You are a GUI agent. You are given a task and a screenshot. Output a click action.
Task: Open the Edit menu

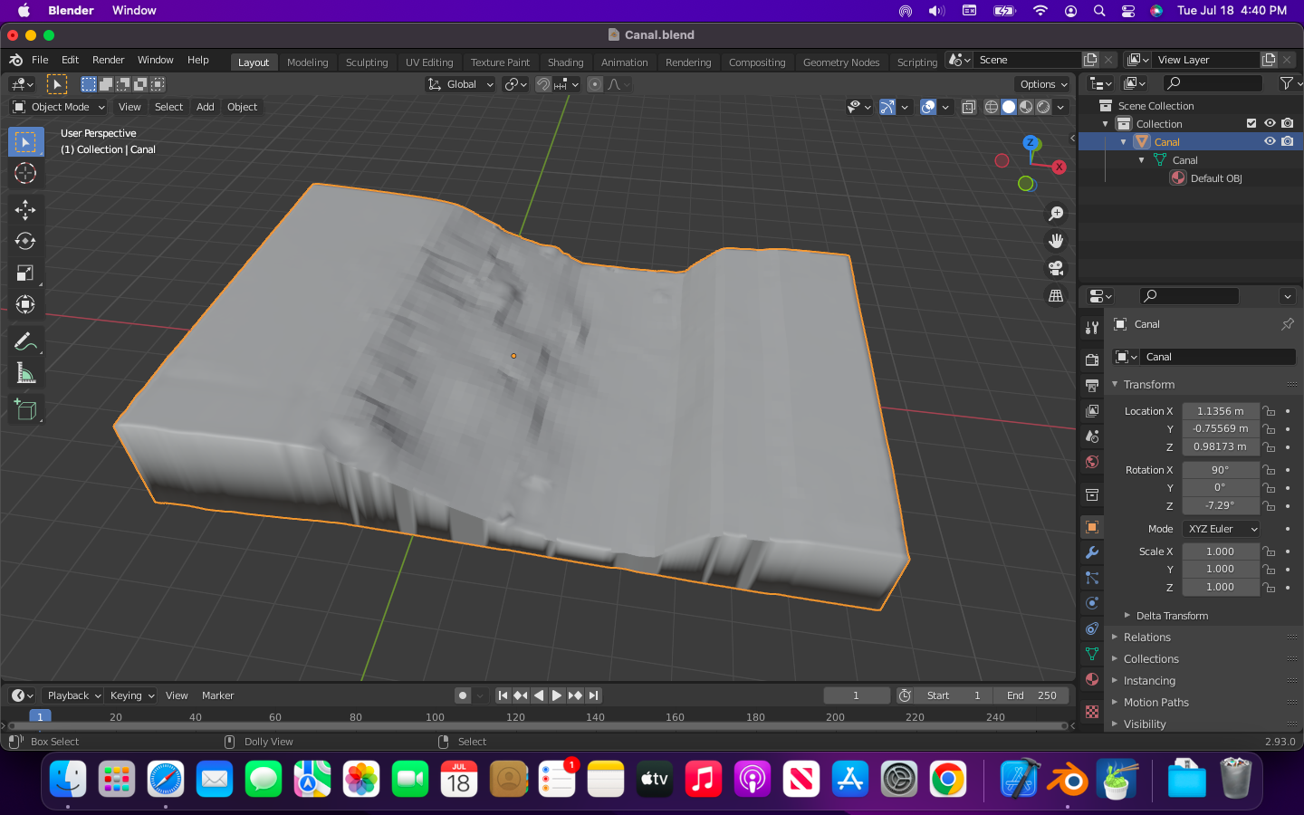click(x=70, y=60)
